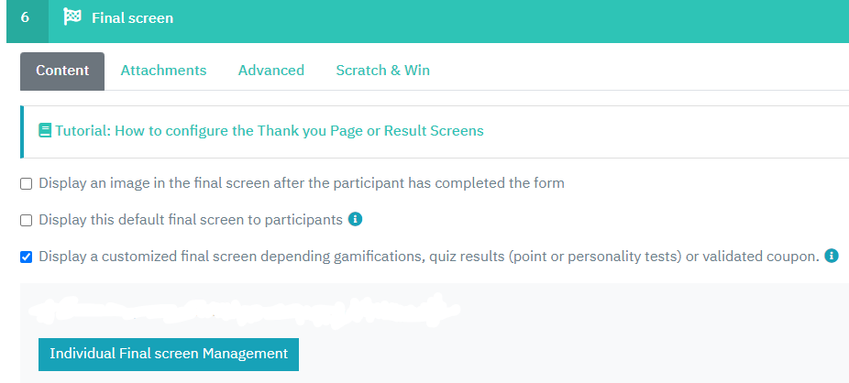Switch to the Attachments tab

coord(163,71)
